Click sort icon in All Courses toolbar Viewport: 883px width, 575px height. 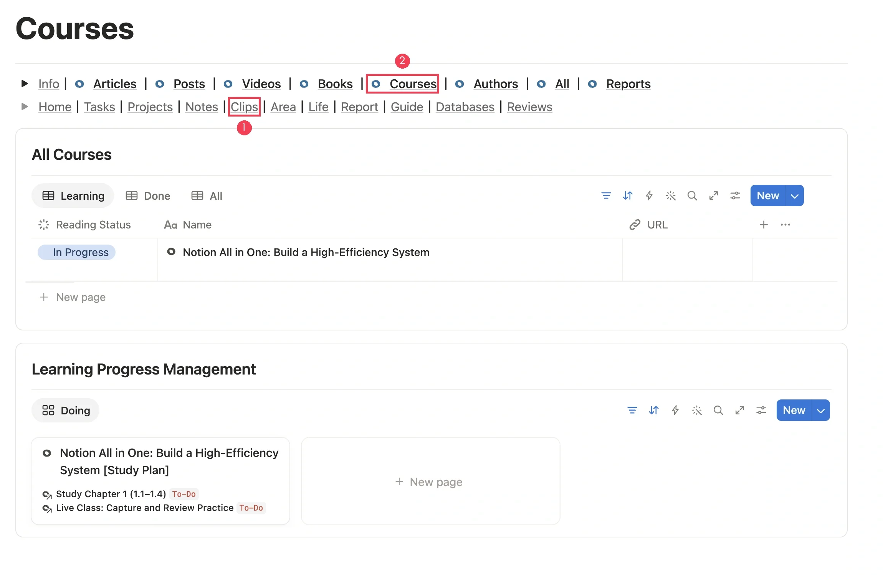[627, 196]
